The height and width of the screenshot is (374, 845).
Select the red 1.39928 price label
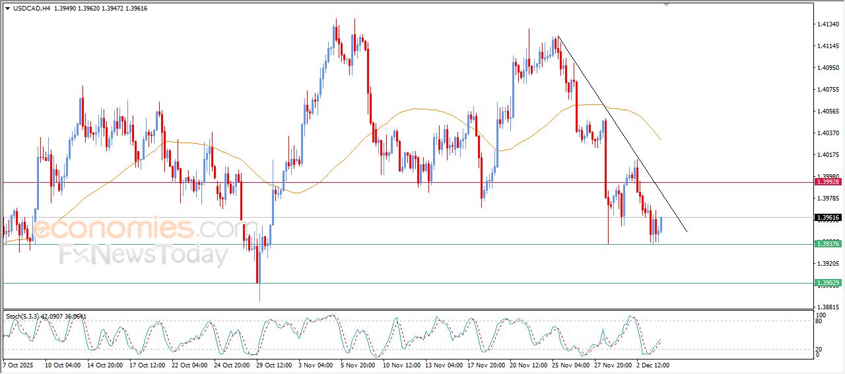(827, 181)
